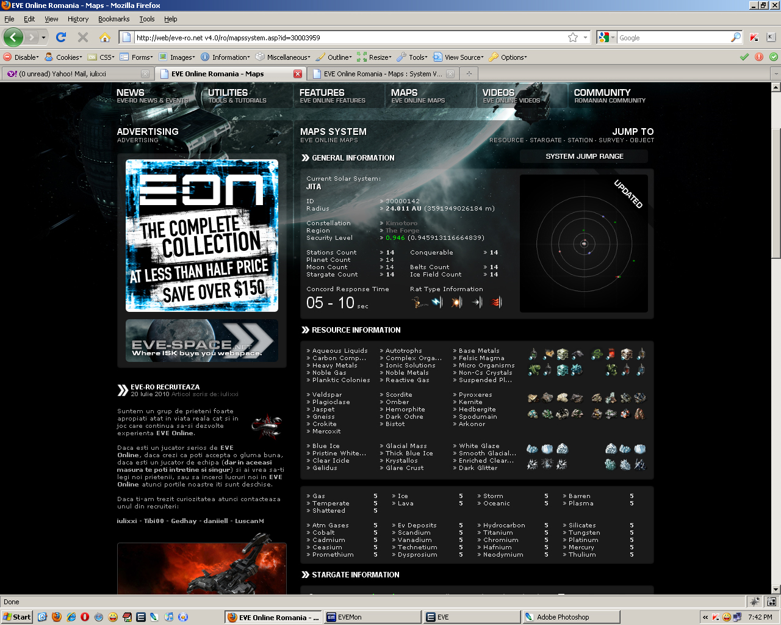Open the CSS dropdown
This screenshot has width=781, height=625.
pos(101,57)
